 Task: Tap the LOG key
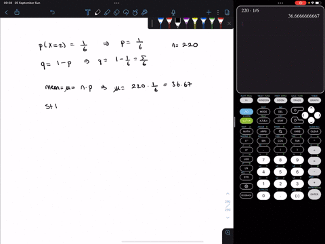pyautogui.click(x=246, y=159)
